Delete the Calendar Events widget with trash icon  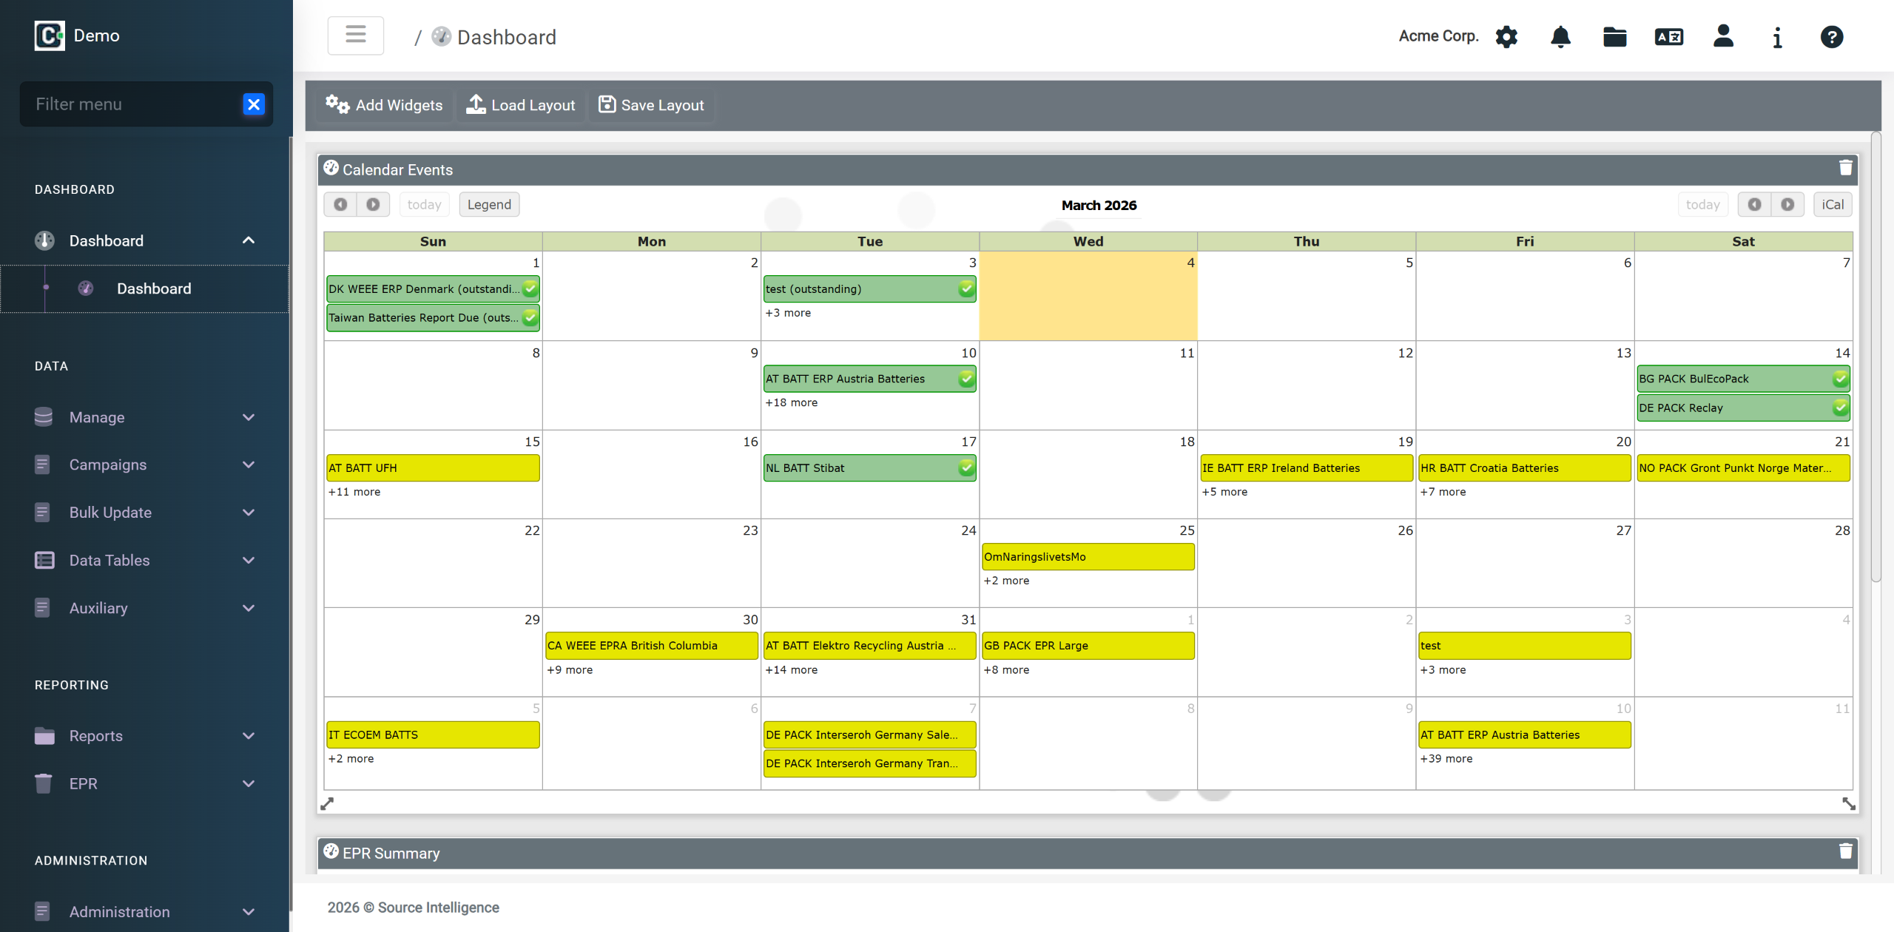tap(1845, 169)
